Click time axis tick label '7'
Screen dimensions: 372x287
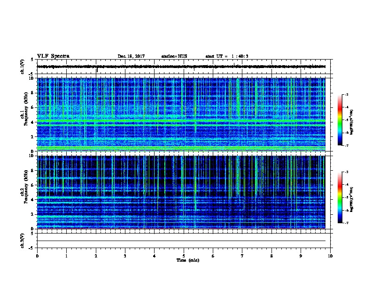pyautogui.click(x=242, y=256)
